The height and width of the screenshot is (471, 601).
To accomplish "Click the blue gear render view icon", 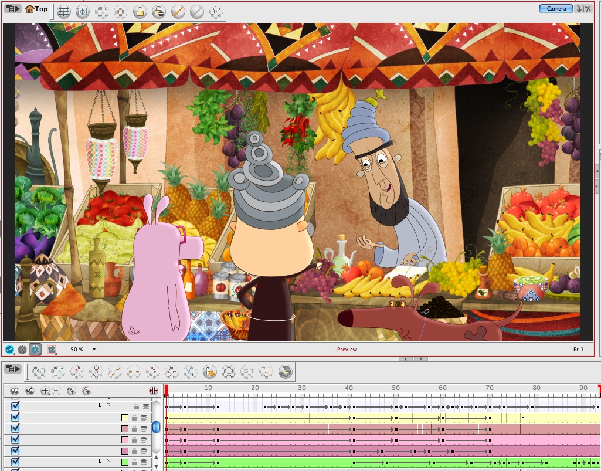I will 35,350.
